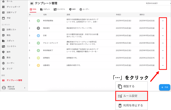The image size is (171, 110).
Task: Switch to the コンタクト tab
Action: tap(59, 9)
